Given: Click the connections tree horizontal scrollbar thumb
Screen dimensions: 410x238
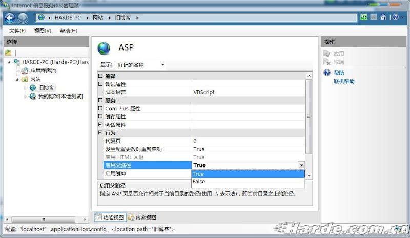Looking at the screenshot, I should [x=43, y=219].
